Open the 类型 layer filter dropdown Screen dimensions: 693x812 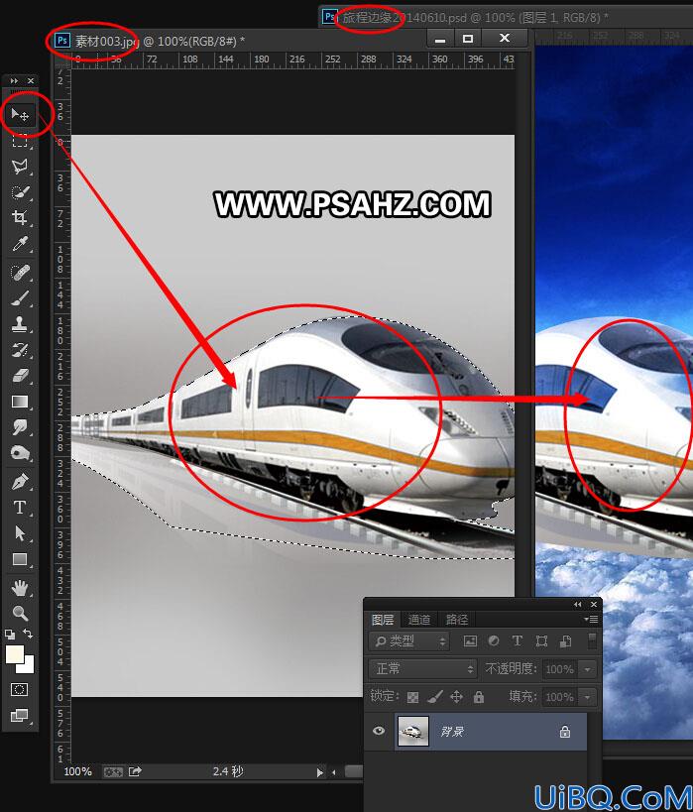tap(409, 641)
